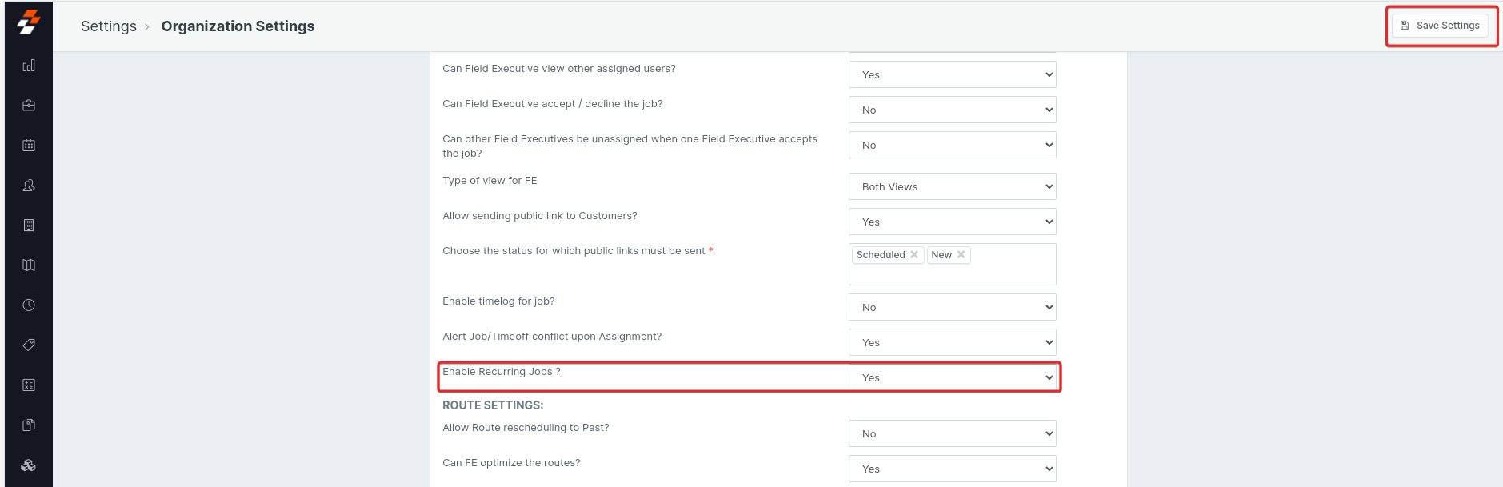Open the Enable Recurring Jobs dropdown
Image resolution: width=1503 pixels, height=487 pixels.
(x=952, y=378)
